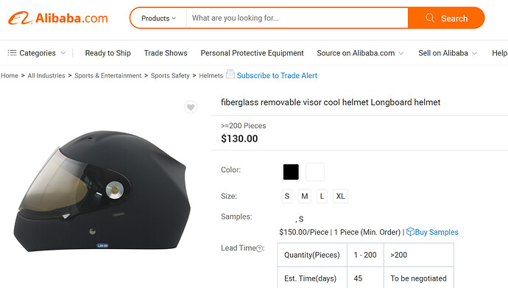Click Subscribe to Trade Alert link
The height and width of the screenshot is (288, 508).
click(277, 75)
